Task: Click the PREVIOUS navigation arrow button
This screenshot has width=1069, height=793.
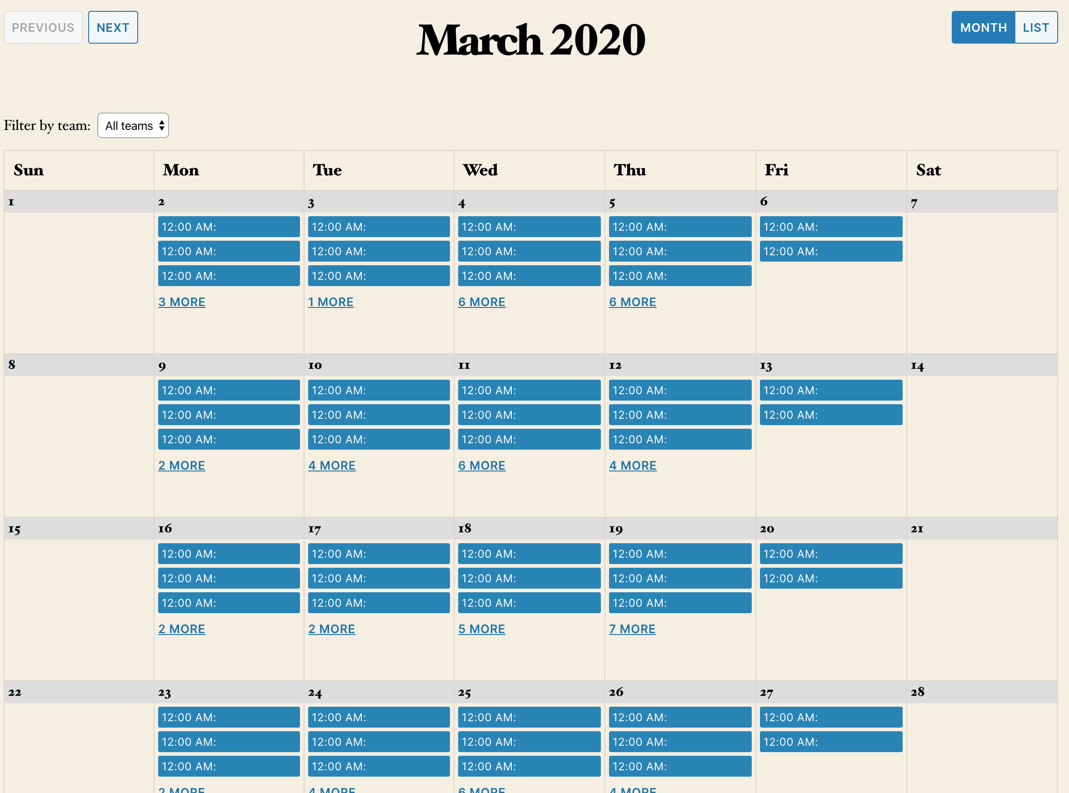Action: point(42,28)
